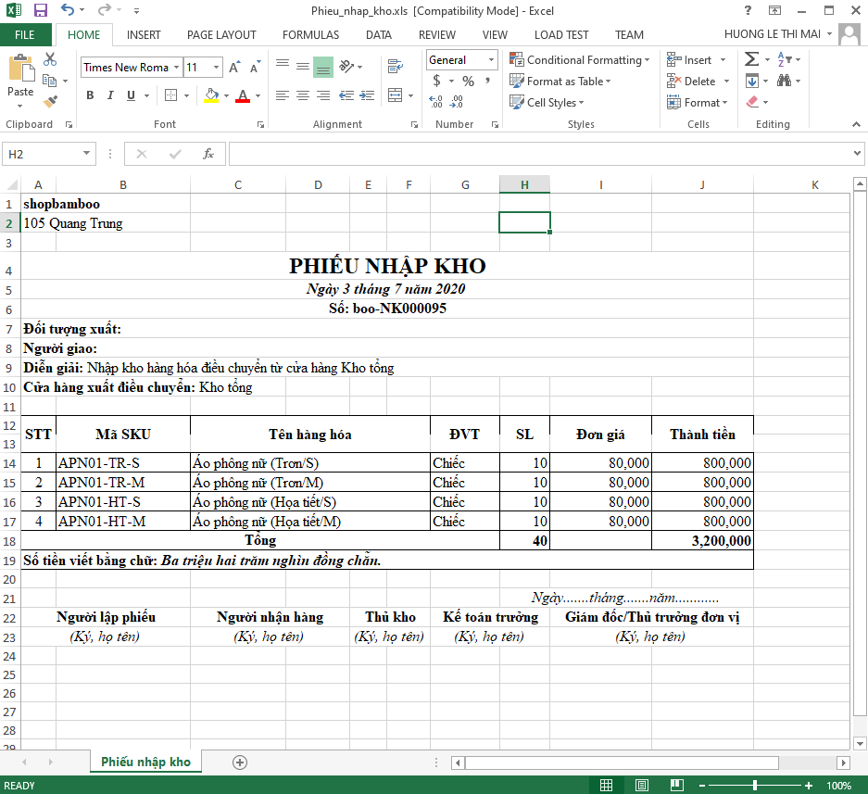Click the Insert Function fx button
Image resolution: width=868 pixels, height=794 pixels.
[208, 154]
